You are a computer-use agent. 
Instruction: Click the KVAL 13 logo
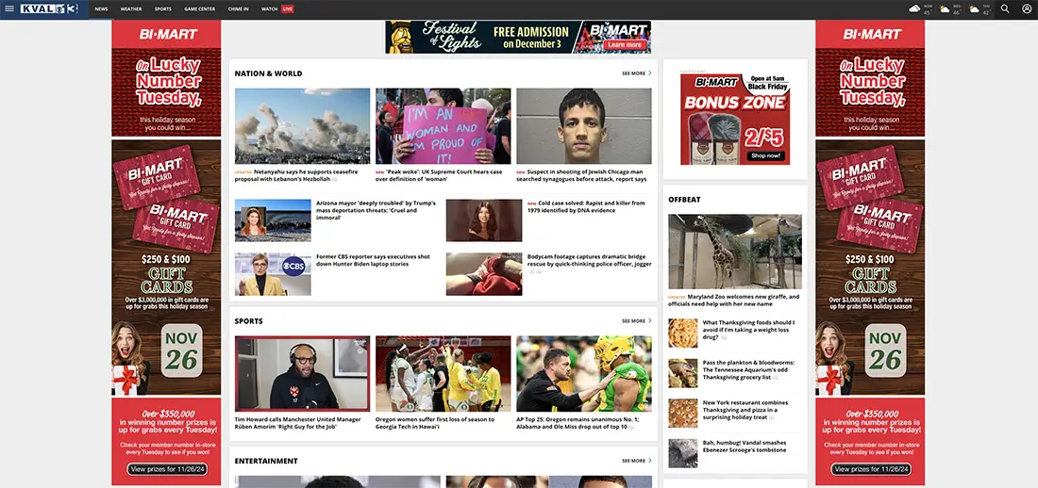pyautogui.click(x=50, y=8)
